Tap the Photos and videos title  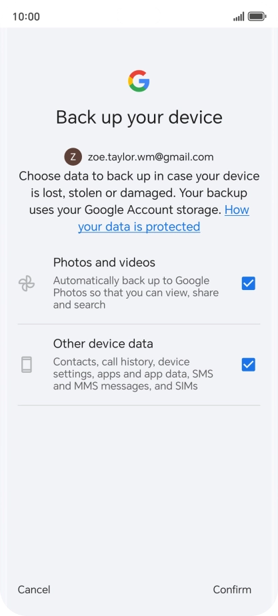[x=104, y=262]
